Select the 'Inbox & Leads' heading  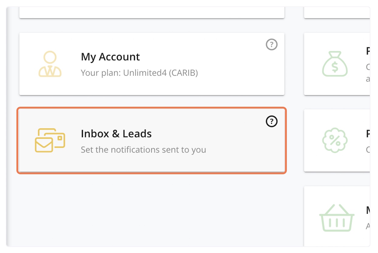click(x=116, y=134)
